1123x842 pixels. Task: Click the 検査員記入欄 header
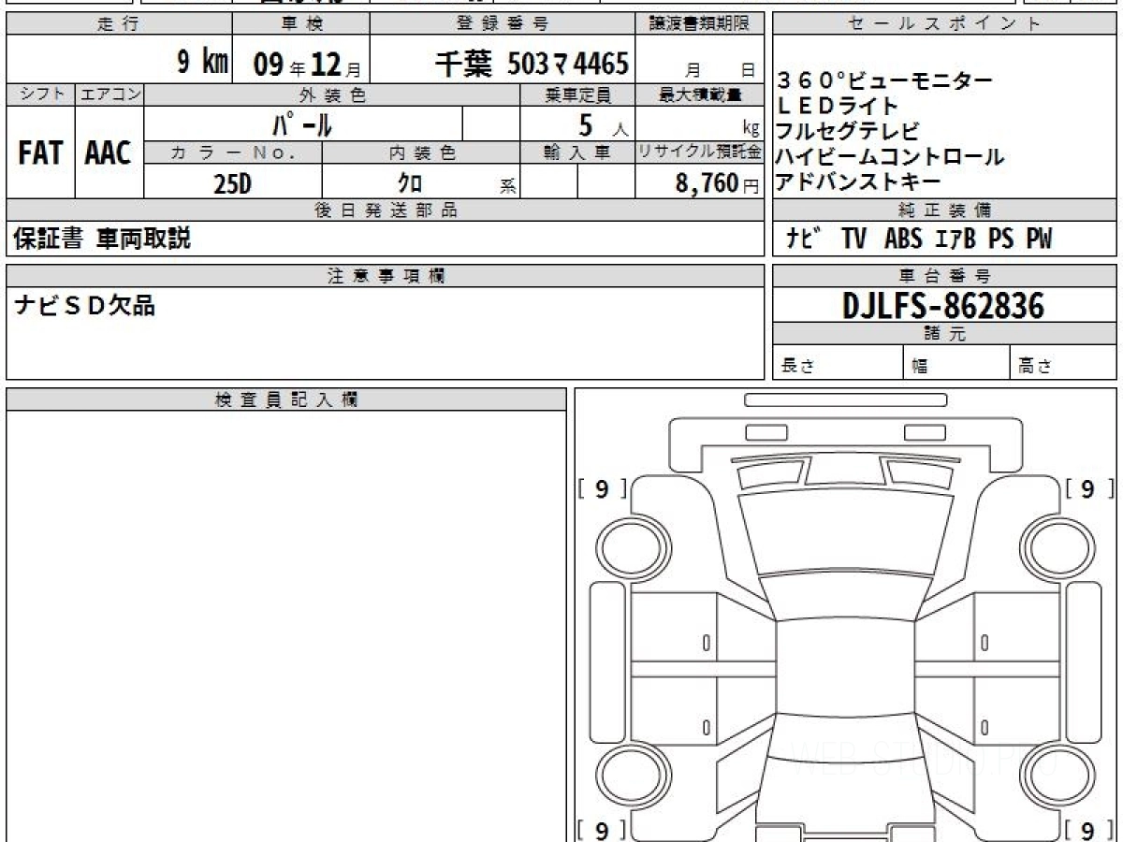pyautogui.click(x=286, y=399)
